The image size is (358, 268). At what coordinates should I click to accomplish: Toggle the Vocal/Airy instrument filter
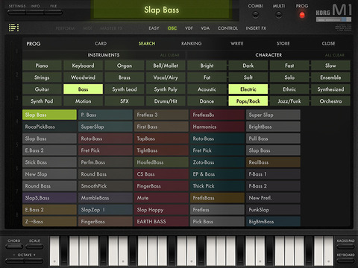[166, 77]
